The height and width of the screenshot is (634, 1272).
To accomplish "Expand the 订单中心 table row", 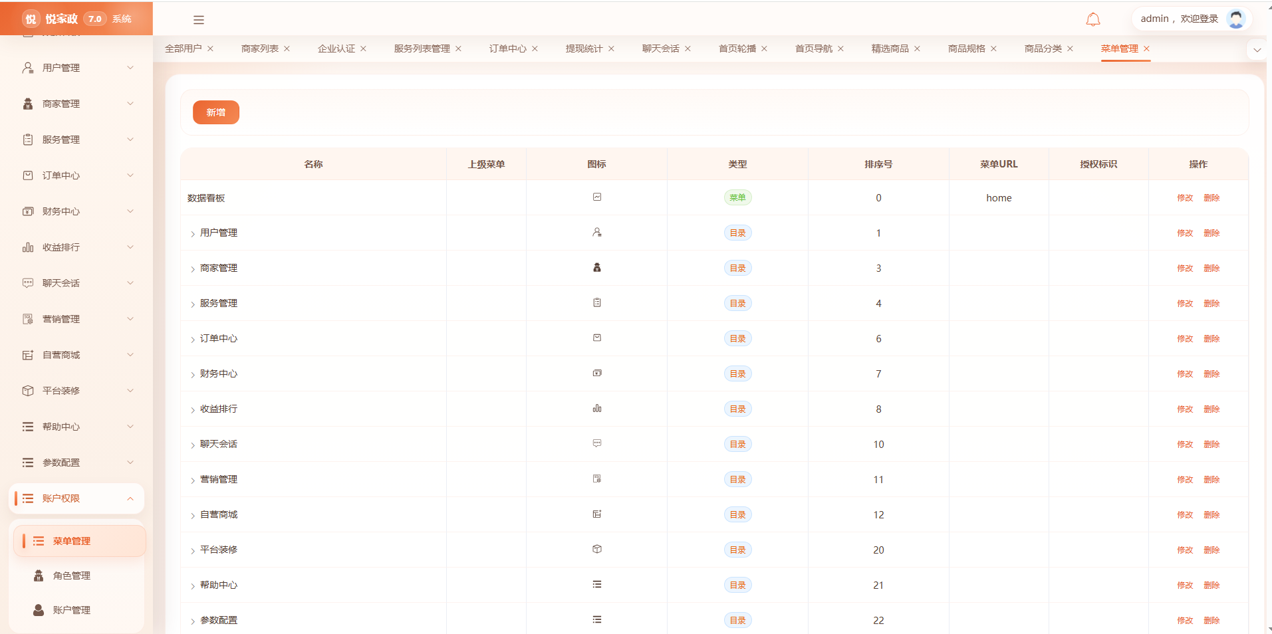I will (x=193, y=339).
